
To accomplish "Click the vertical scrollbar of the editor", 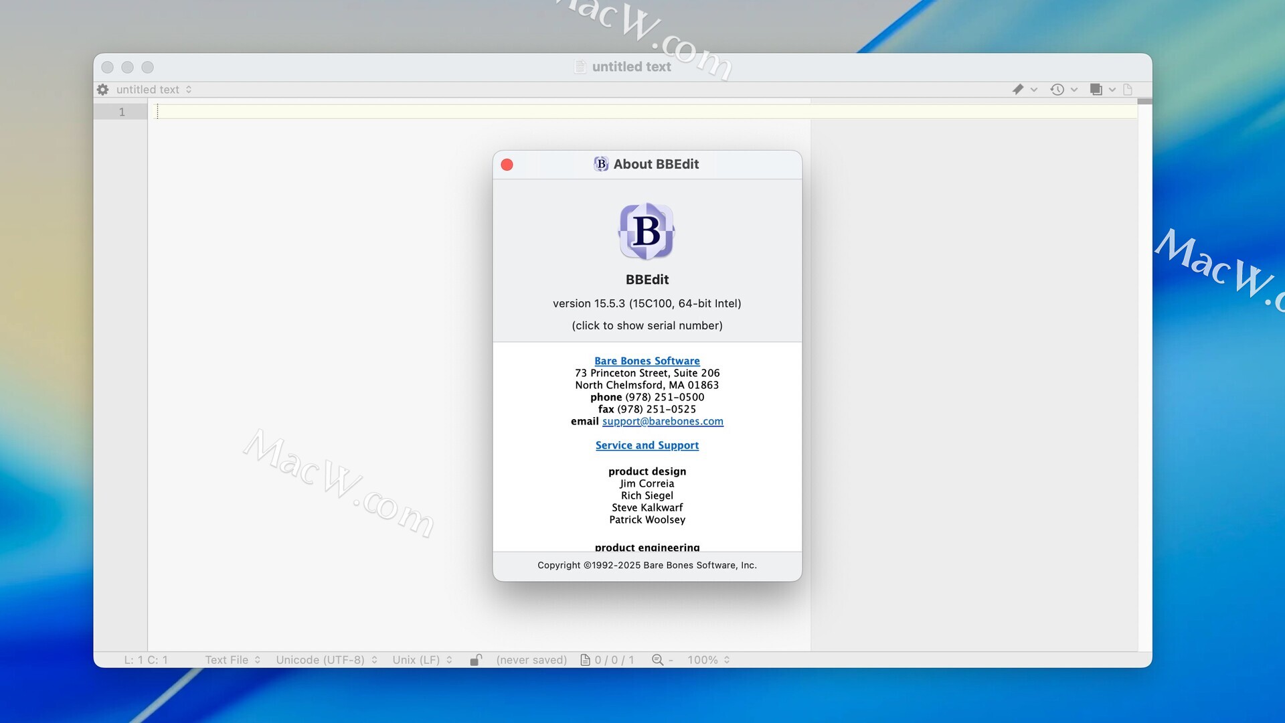I will (x=1144, y=375).
